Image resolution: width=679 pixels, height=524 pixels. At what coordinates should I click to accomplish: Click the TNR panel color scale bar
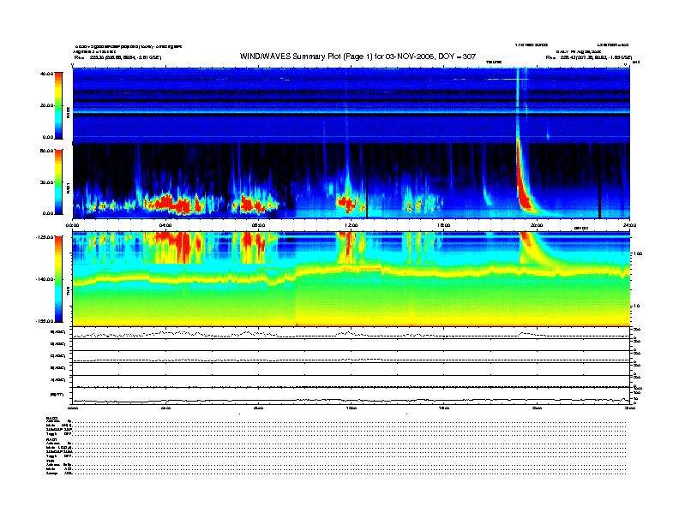(x=58, y=279)
